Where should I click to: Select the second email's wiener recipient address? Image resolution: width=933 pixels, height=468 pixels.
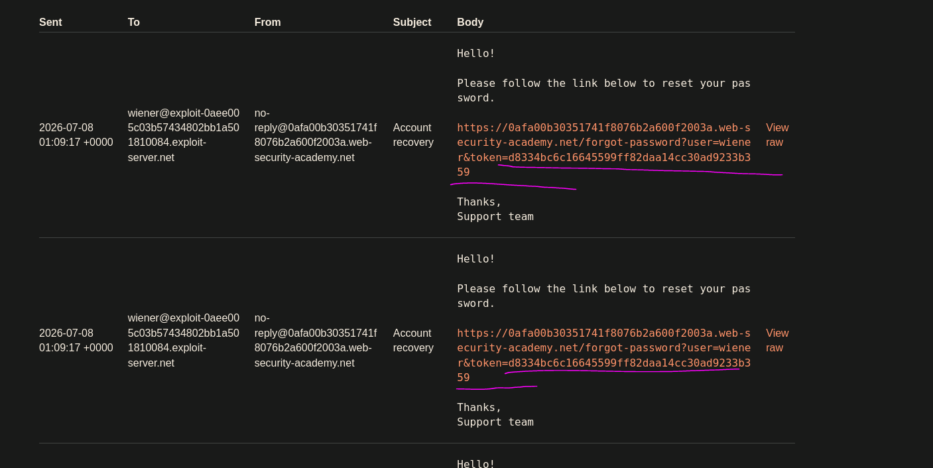click(x=184, y=340)
